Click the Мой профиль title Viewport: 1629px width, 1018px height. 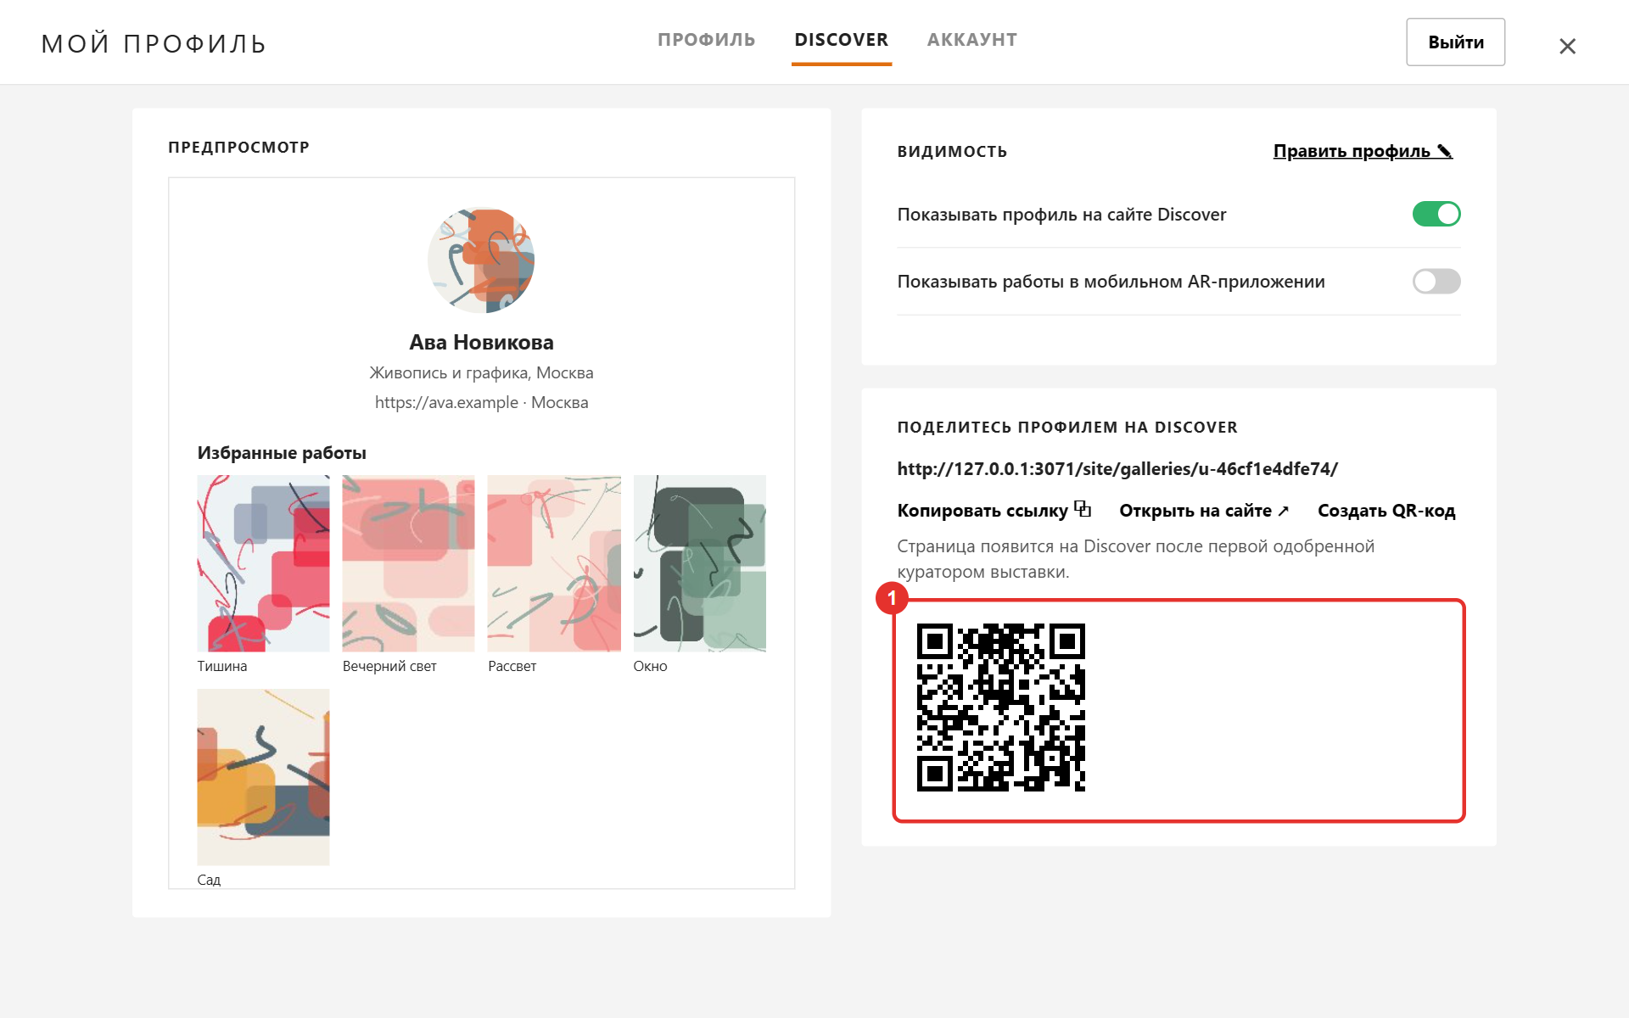tap(154, 43)
